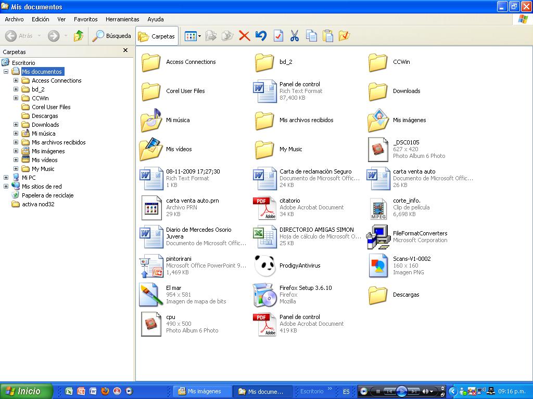Expand the Mi PC tree node
Viewport: 533px width, 399px height.
[5, 177]
